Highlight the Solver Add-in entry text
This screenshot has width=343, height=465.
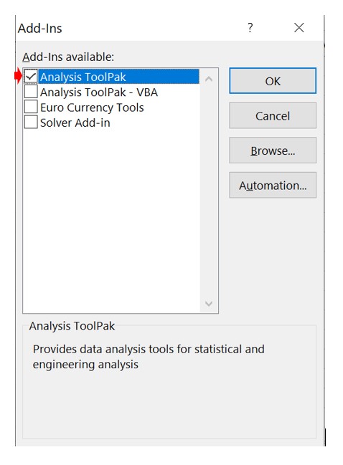(75, 123)
